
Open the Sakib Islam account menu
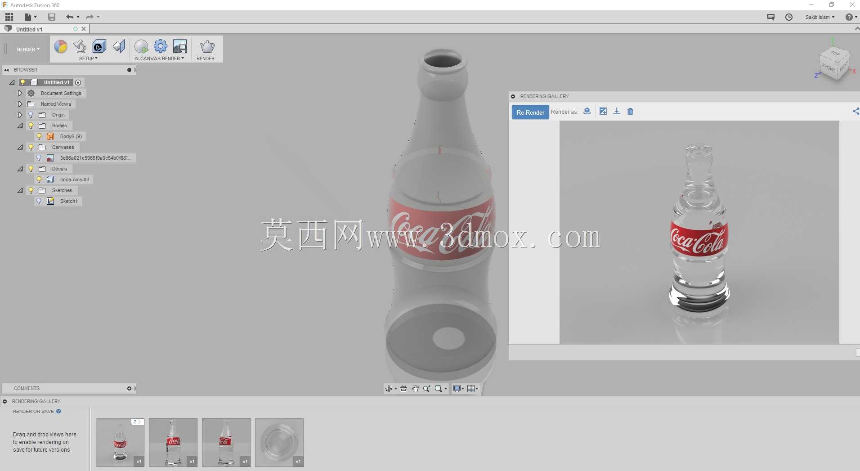[x=820, y=17]
